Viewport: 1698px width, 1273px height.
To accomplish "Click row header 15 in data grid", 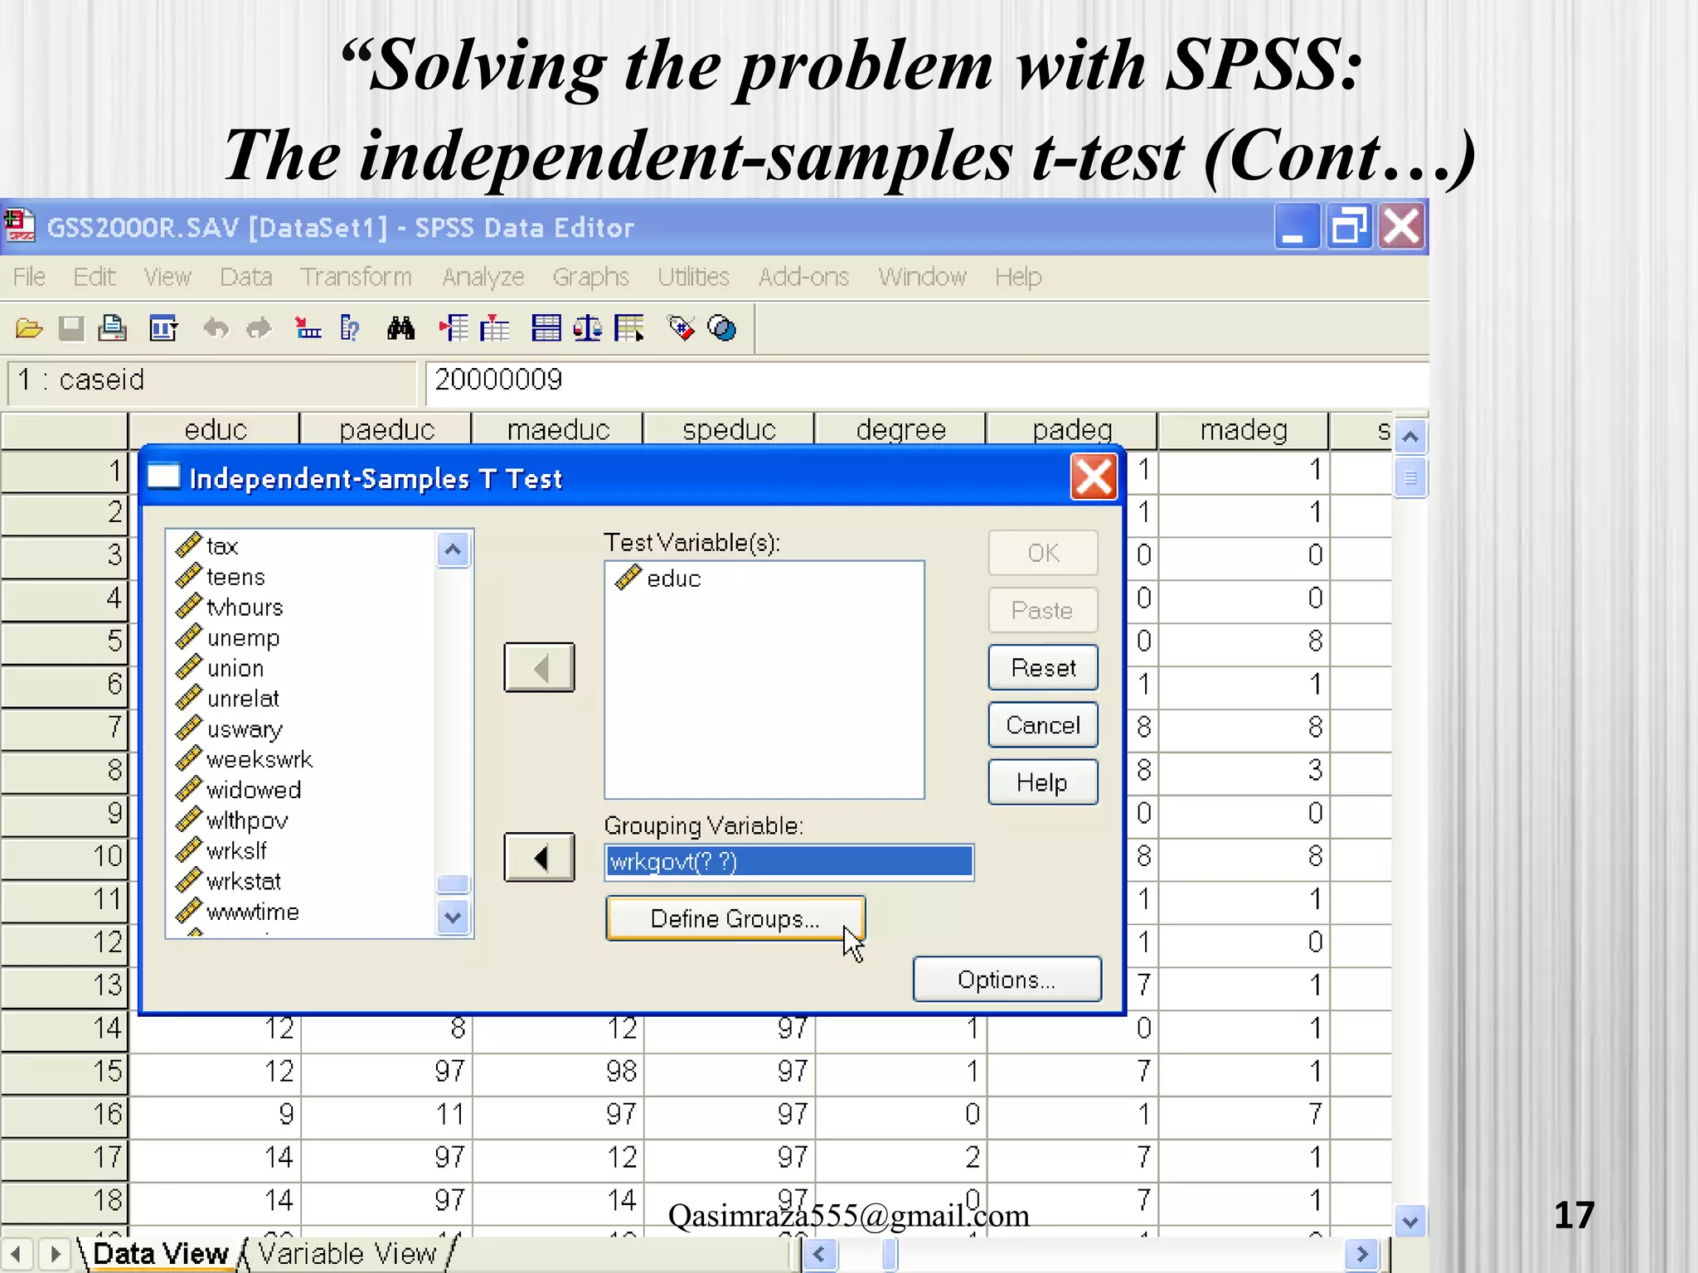I will coord(65,1071).
